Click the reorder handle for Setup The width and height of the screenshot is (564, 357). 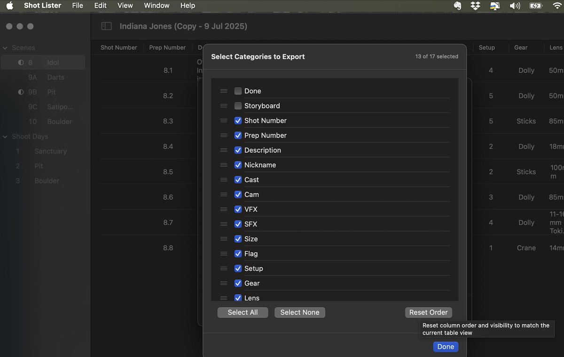224,269
